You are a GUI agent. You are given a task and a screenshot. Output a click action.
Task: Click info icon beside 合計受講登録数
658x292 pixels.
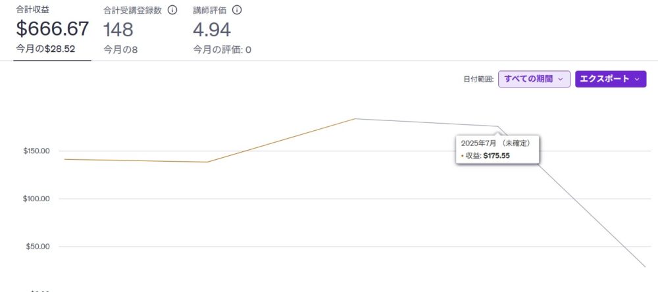click(172, 10)
